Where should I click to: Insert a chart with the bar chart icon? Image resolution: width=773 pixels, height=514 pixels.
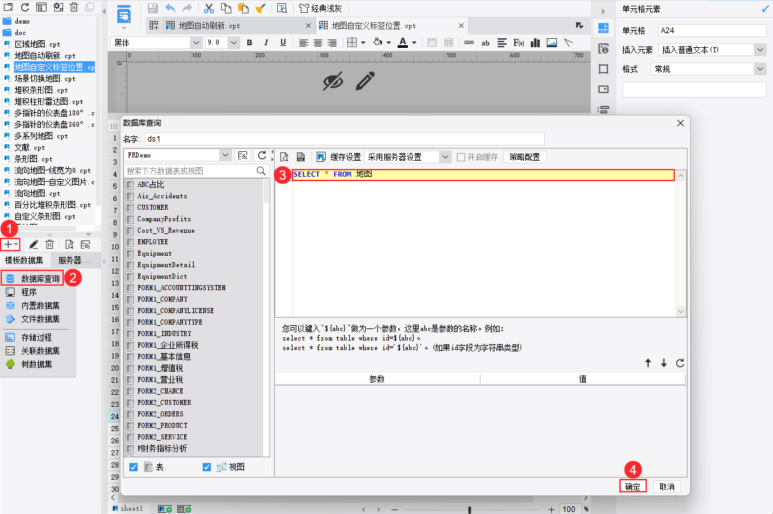coord(535,43)
